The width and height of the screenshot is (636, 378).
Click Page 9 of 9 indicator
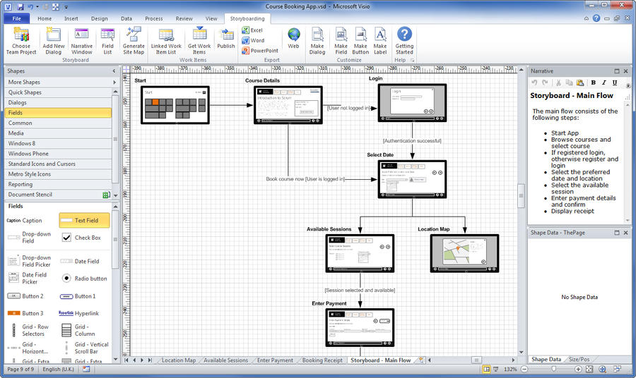click(x=20, y=369)
